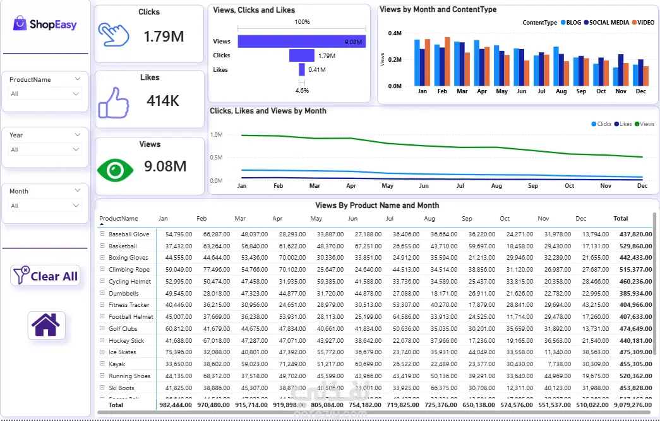Click the Likes thumbs-up icon
Screen dimensions: 660x421
[114, 103]
